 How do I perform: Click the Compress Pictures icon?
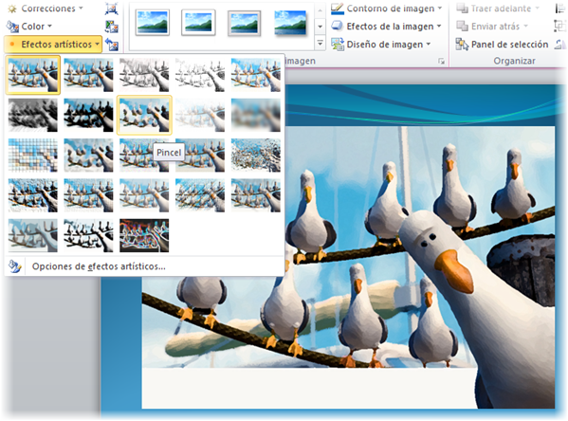[x=111, y=9]
